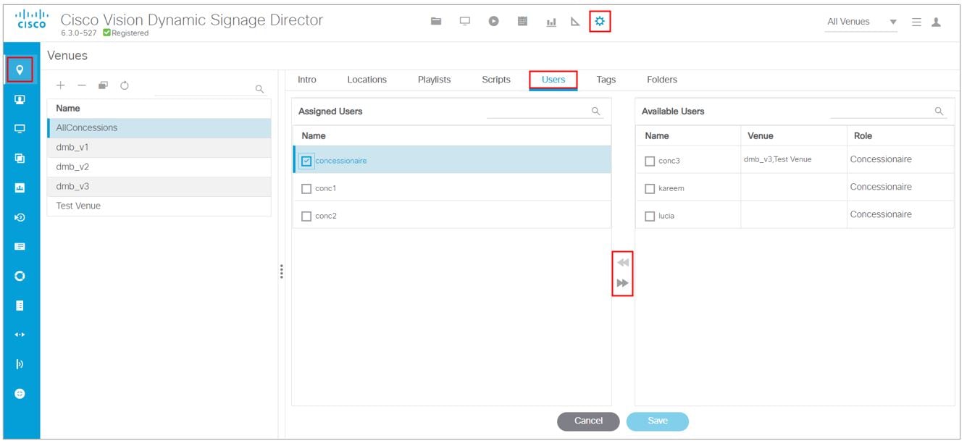Select the second sidebar icon with person on screen

coord(20,100)
